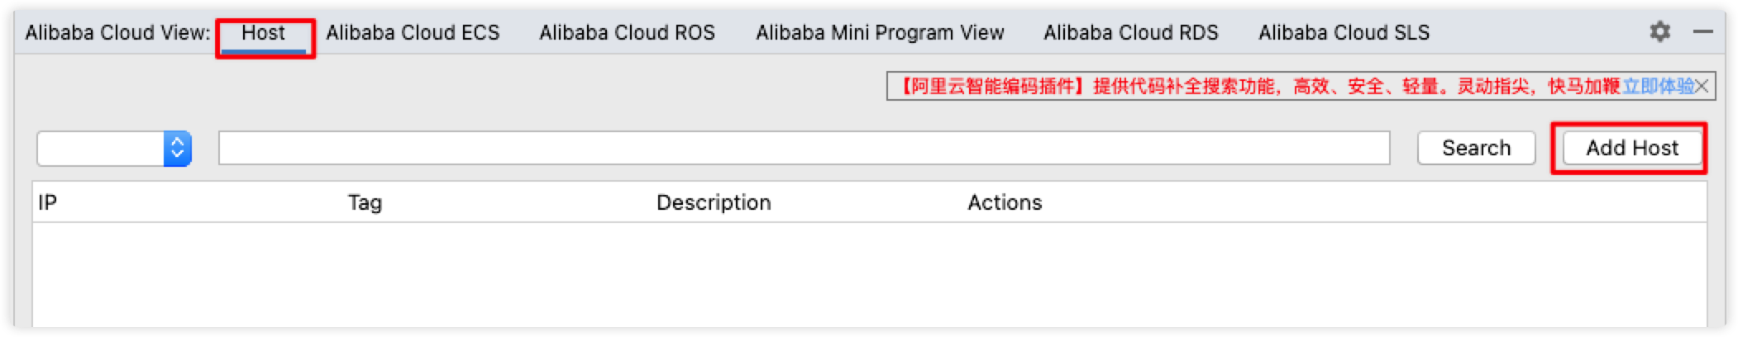Dismiss the red promotional banner

[1701, 86]
